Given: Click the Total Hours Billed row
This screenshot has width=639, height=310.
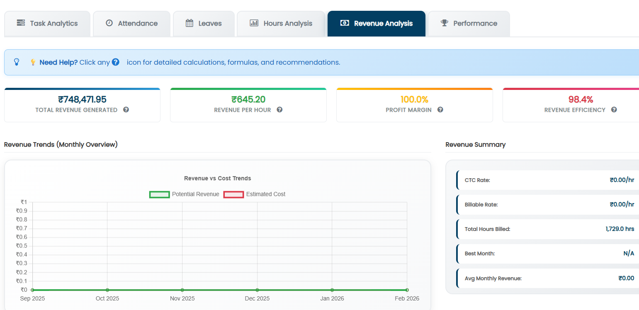Looking at the screenshot, I should pos(547,229).
